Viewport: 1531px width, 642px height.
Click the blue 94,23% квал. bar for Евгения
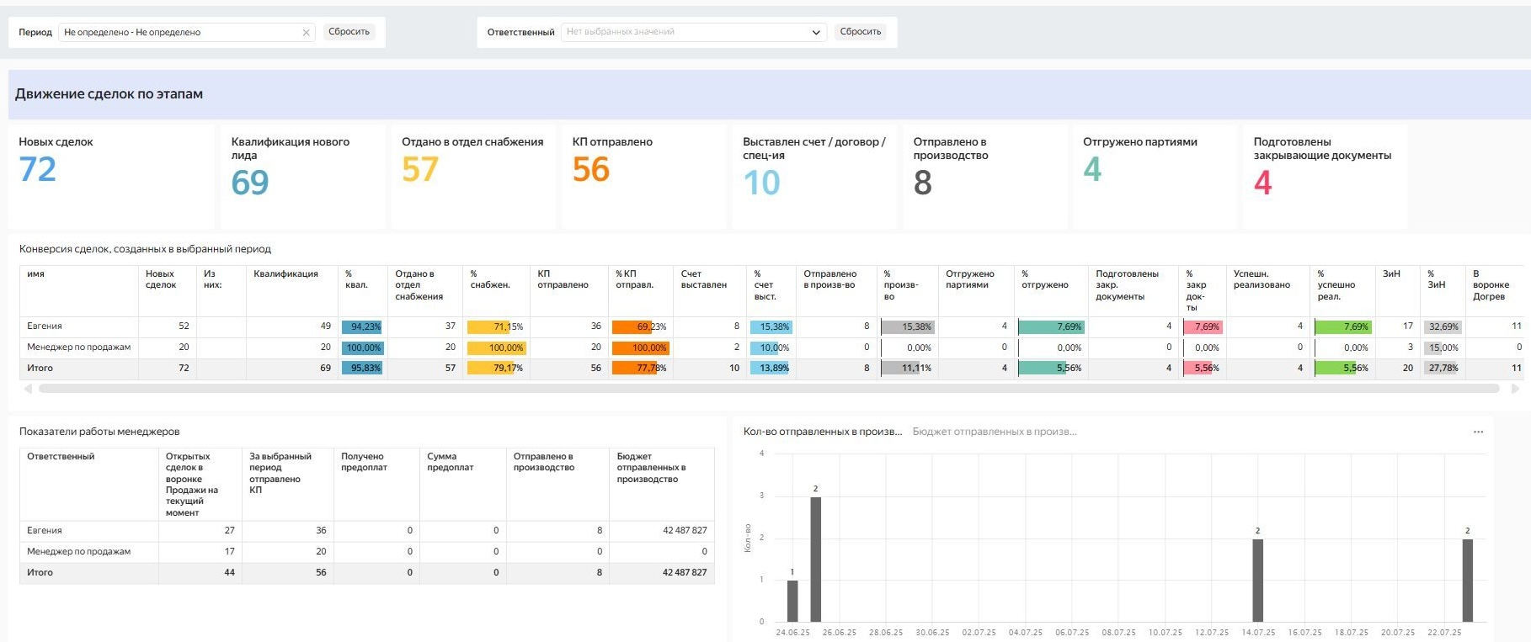(x=363, y=326)
